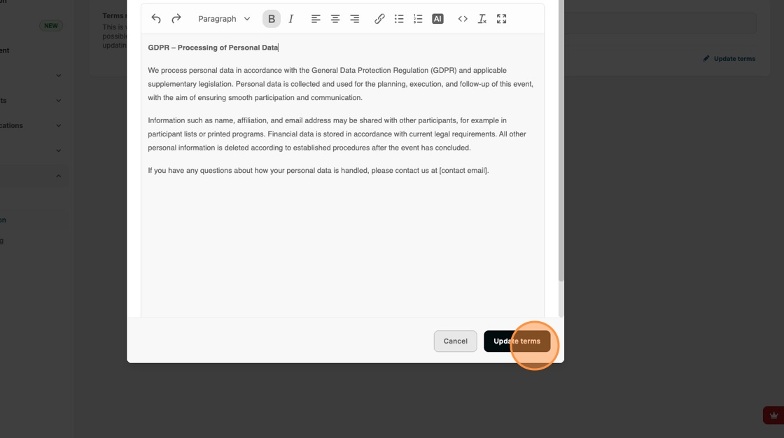The height and width of the screenshot is (438, 784).
Task: Expand the sidebar section ending in 'cations'
Action: 59,125
